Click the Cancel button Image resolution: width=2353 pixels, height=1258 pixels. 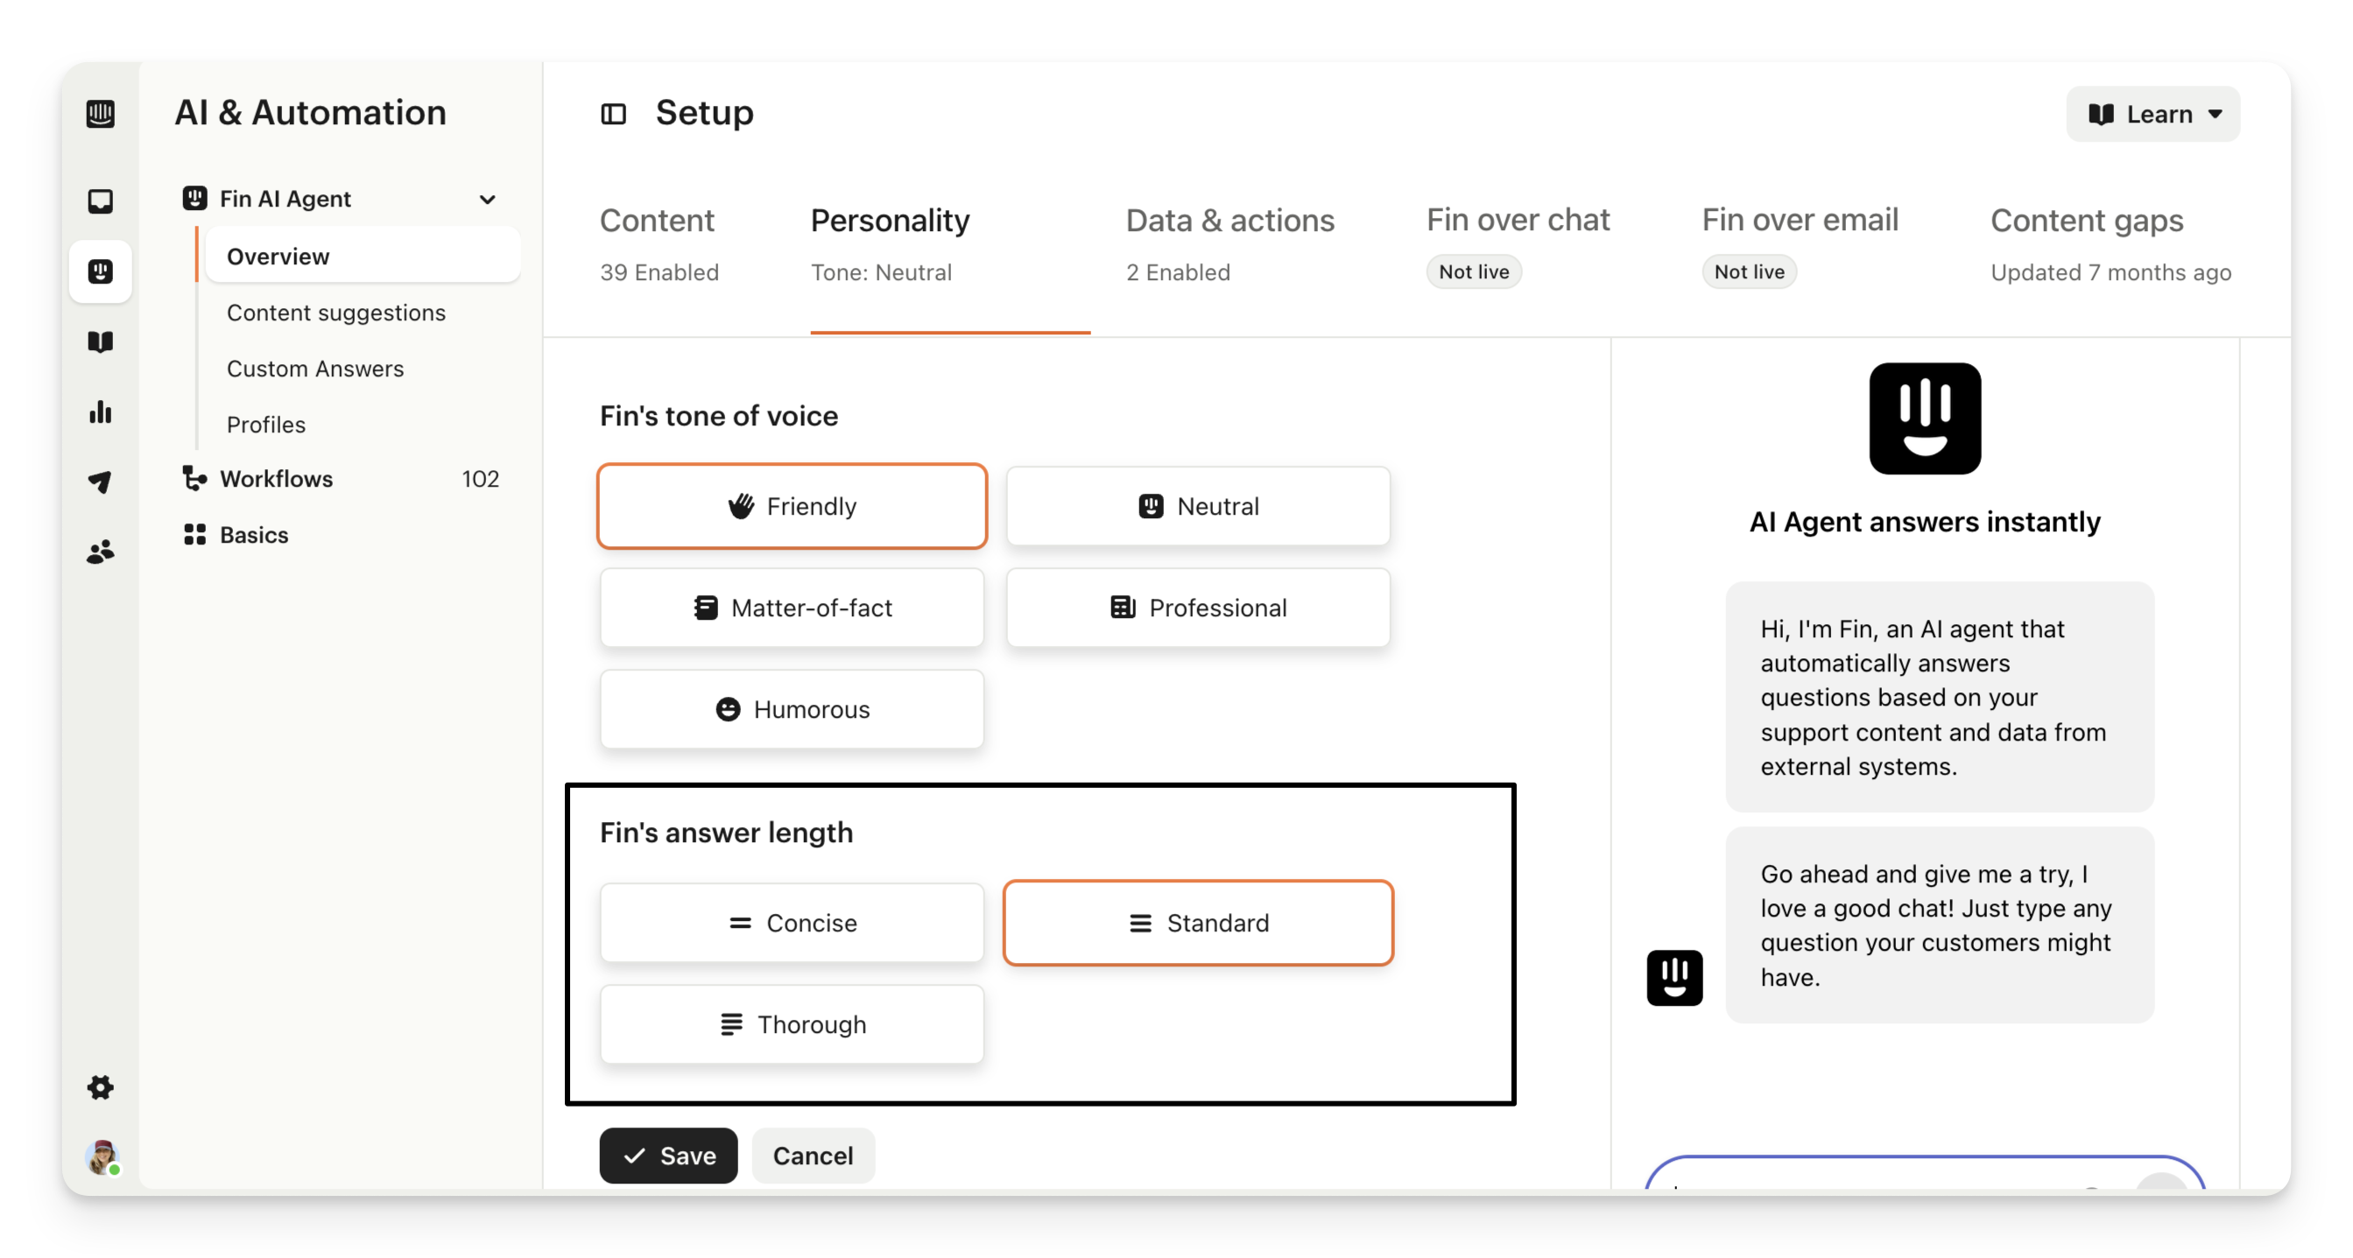tap(812, 1156)
